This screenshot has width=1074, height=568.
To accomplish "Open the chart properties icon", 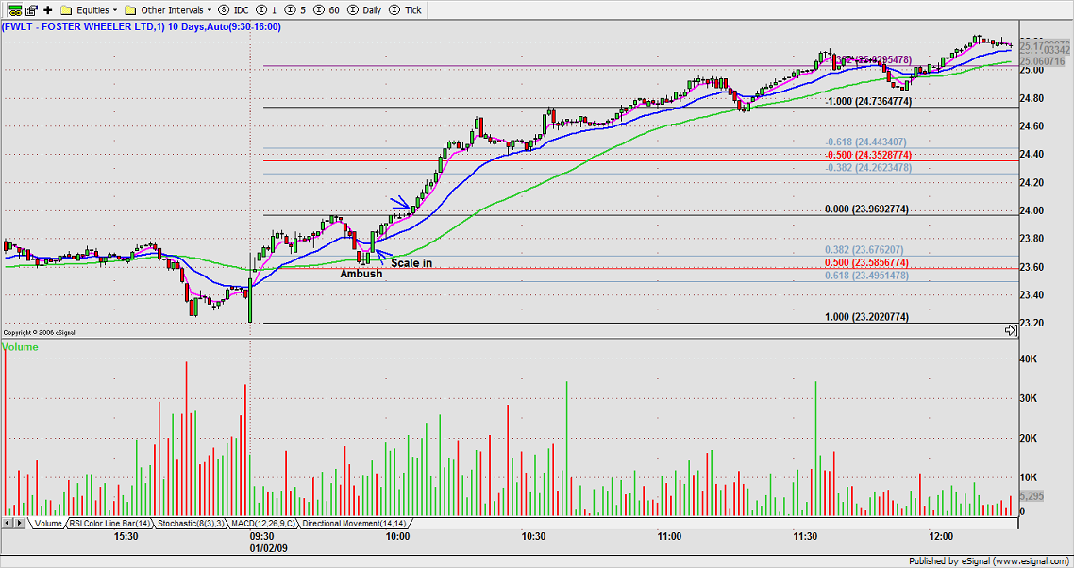I will pos(30,10).
